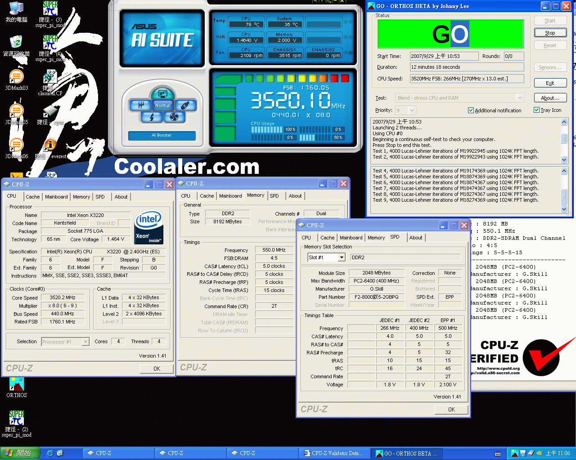This screenshot has height=460, width=576.
Task: Click the taskbar clock
Action: coord(558,453)
